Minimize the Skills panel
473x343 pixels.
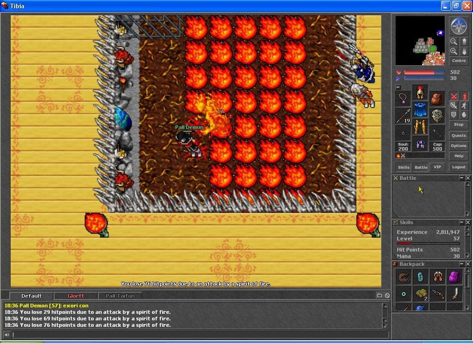461,222
